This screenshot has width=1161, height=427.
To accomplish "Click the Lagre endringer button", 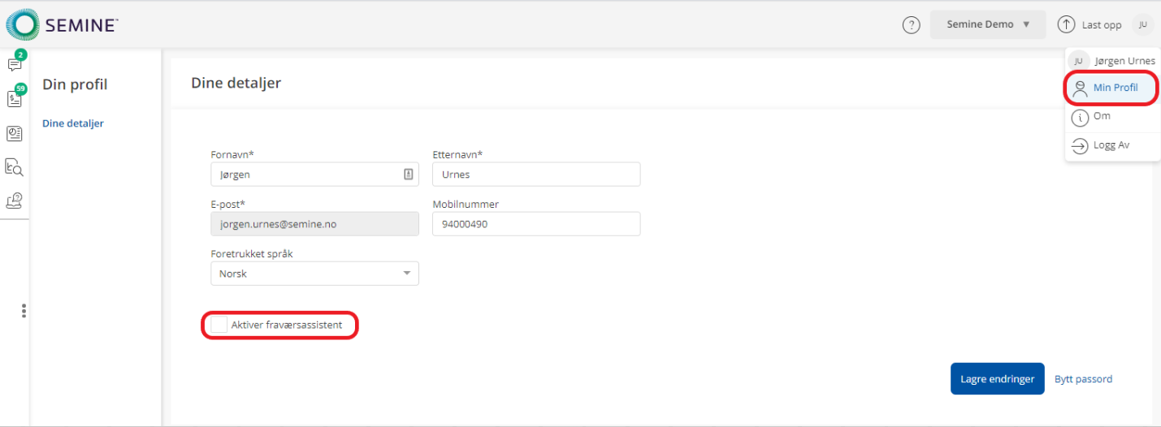I will pos(997,379).
